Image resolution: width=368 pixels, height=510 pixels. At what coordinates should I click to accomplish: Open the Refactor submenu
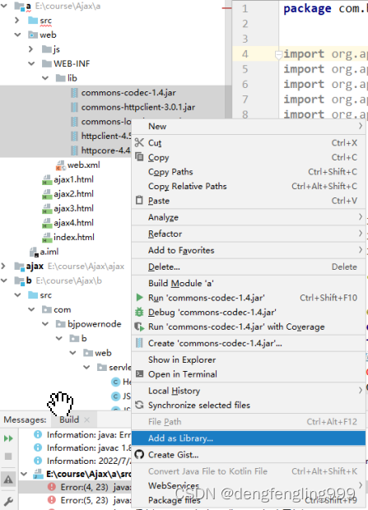[249, 234]
